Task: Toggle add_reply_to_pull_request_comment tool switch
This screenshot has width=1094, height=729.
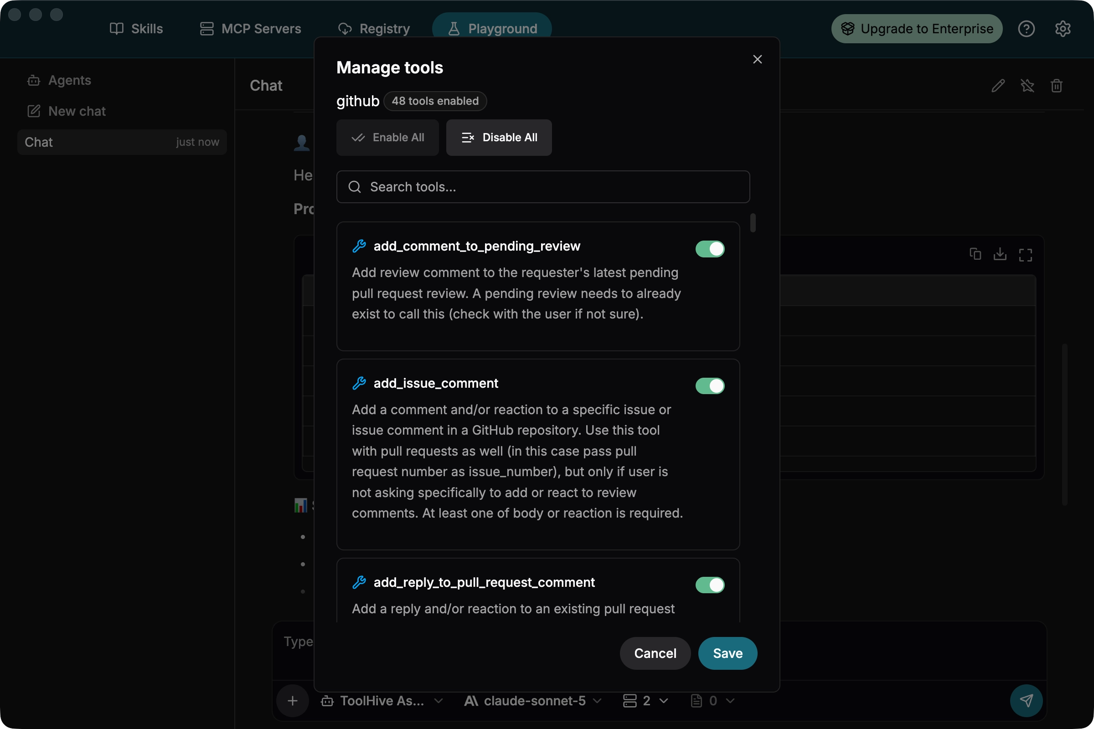Action: pos(710,585)
